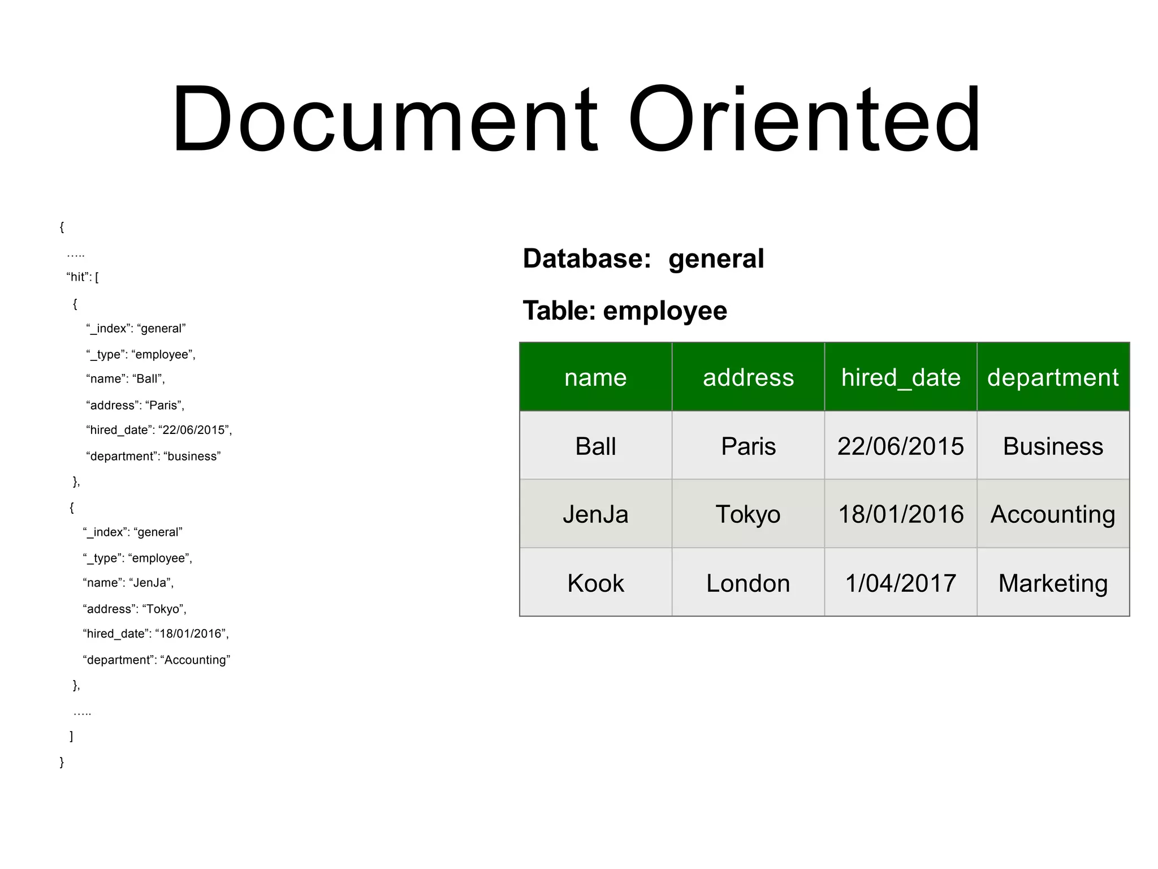Select the "Ball" table cell

[595, 446]
